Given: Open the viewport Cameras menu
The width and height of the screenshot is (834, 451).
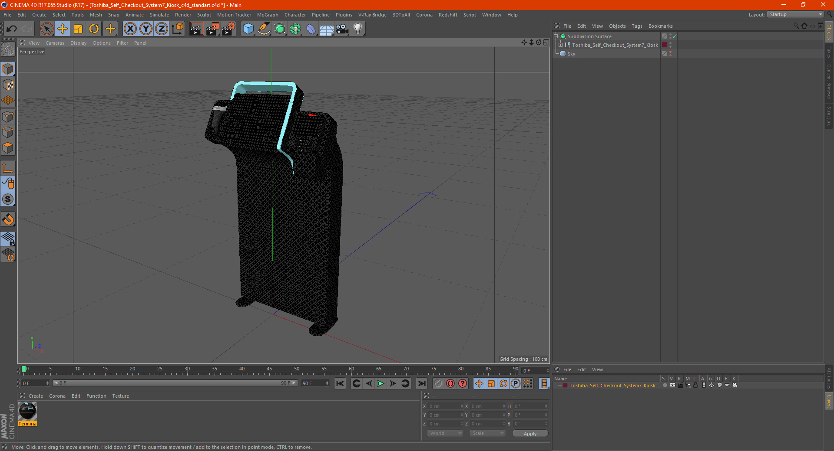Looking at the screenshot, I should [x=55, y=43].
